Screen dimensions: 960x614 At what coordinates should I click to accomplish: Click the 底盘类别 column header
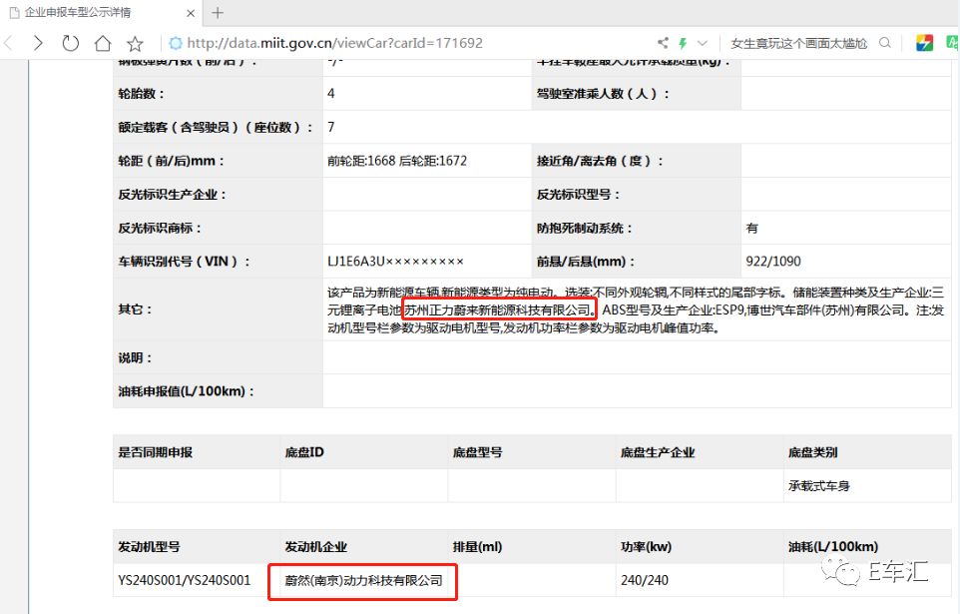[x=813, y=453]
